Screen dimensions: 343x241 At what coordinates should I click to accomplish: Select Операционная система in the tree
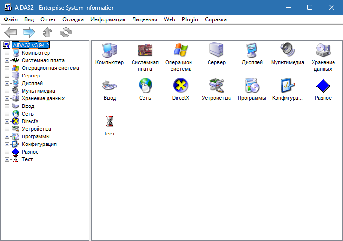[50, 68]
